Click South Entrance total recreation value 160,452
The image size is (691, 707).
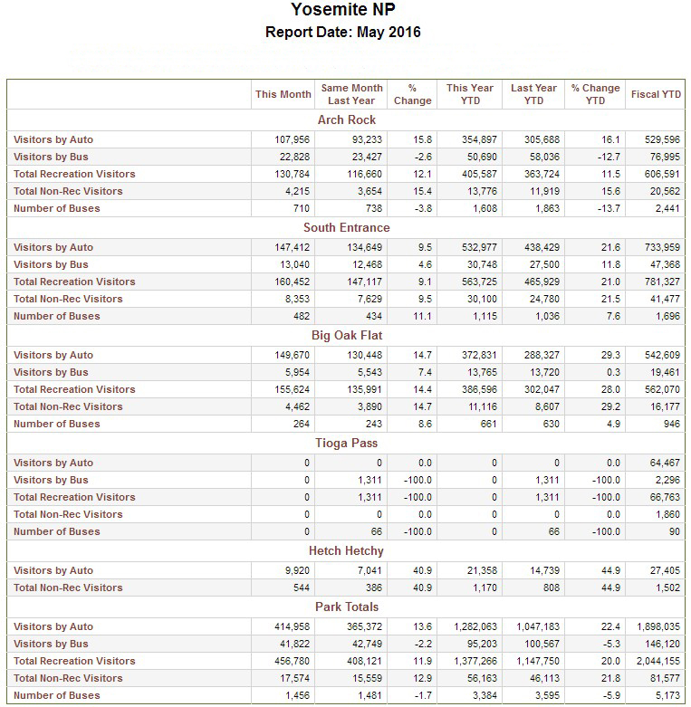click(292, 282)
